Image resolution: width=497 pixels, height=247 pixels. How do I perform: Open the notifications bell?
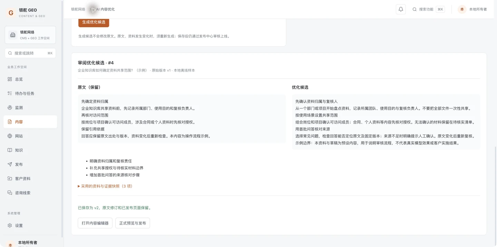(x=401, y=9)
